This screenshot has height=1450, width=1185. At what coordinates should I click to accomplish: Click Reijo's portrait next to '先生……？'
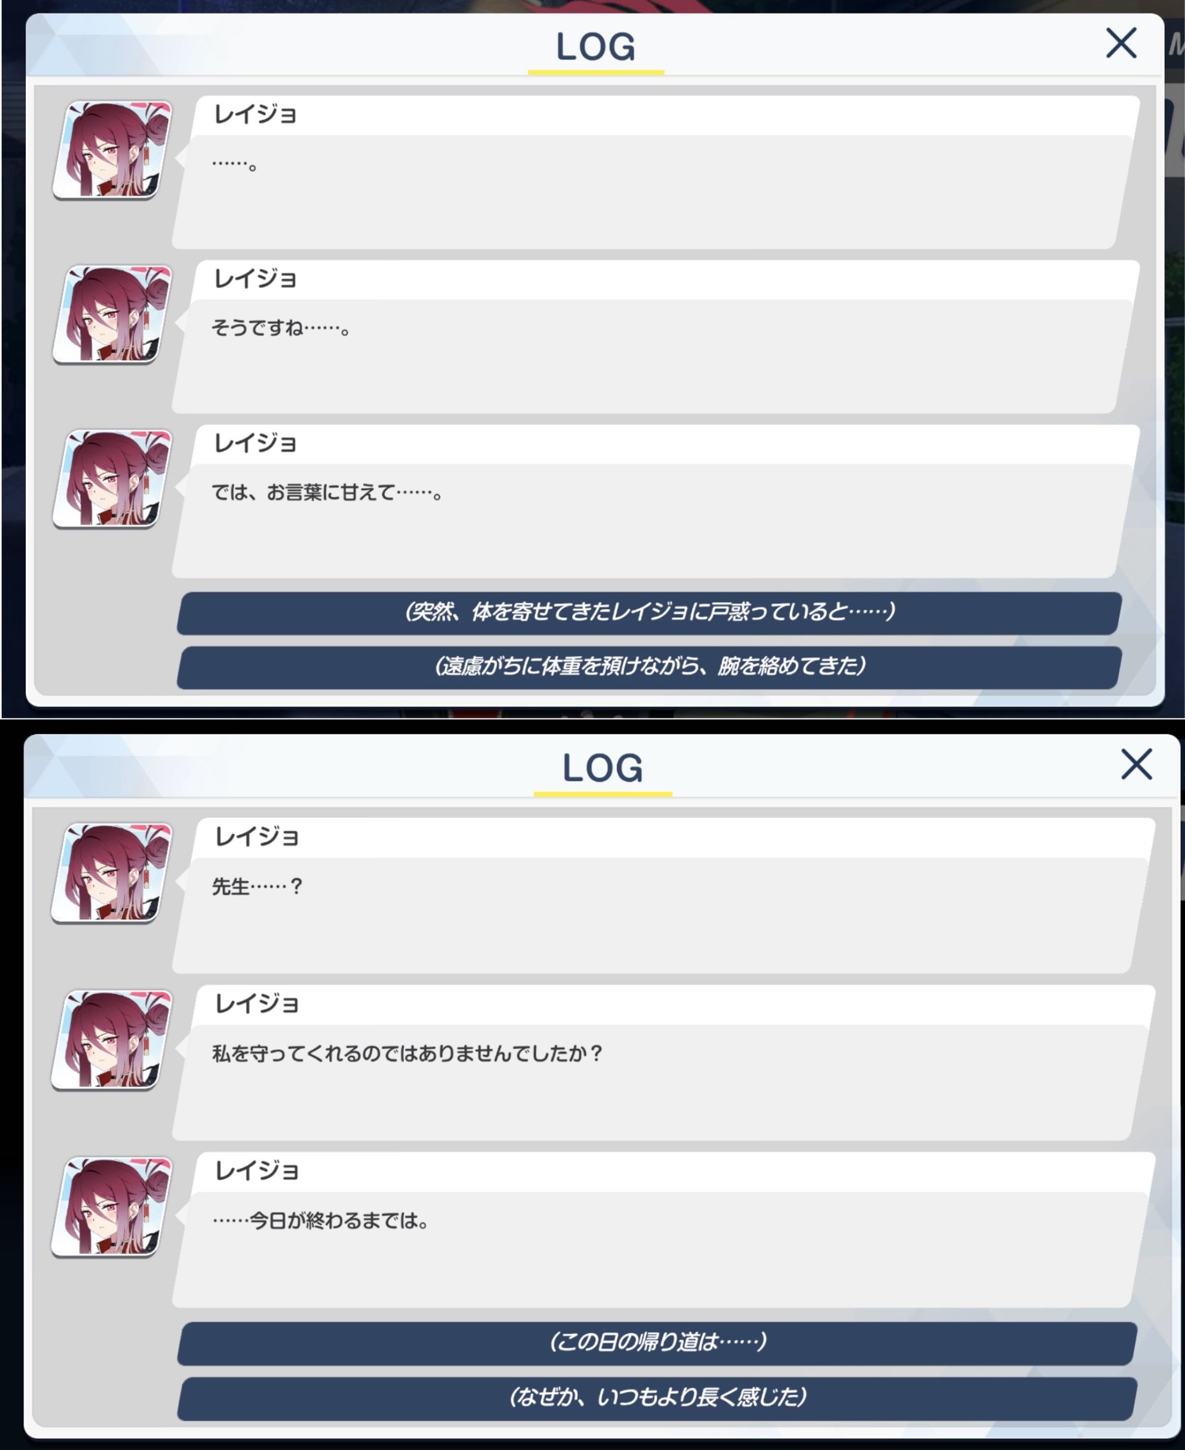pos(112,873)
